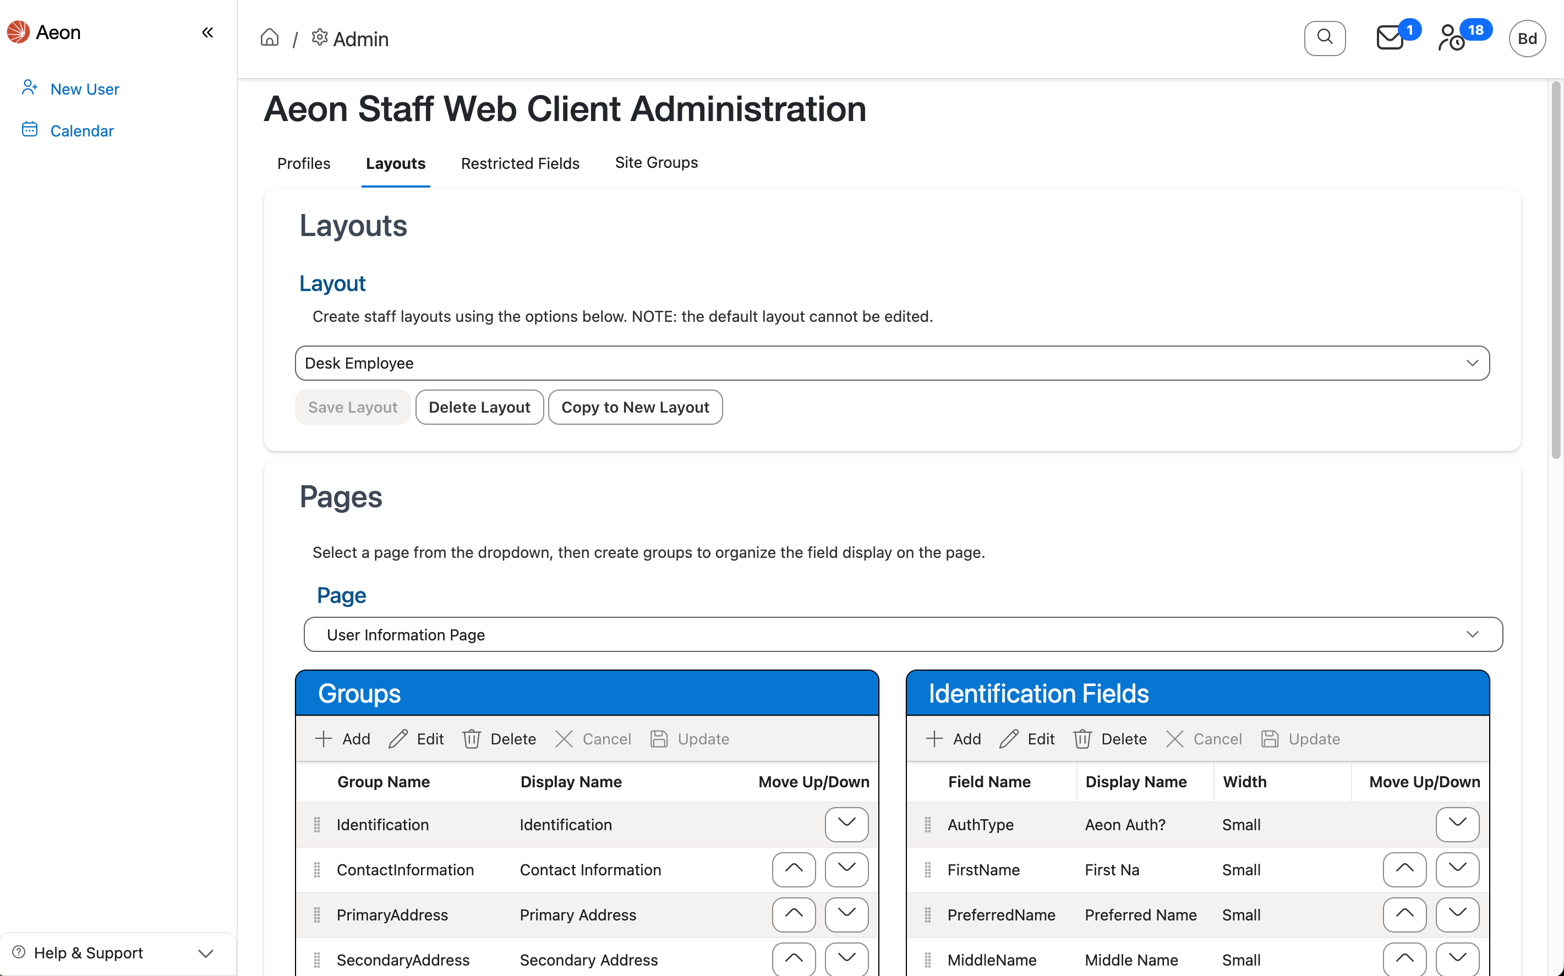Viewport: 1564px width, 976px height.
Task: Click the Bd user avatar
Action: [1527, 38]
